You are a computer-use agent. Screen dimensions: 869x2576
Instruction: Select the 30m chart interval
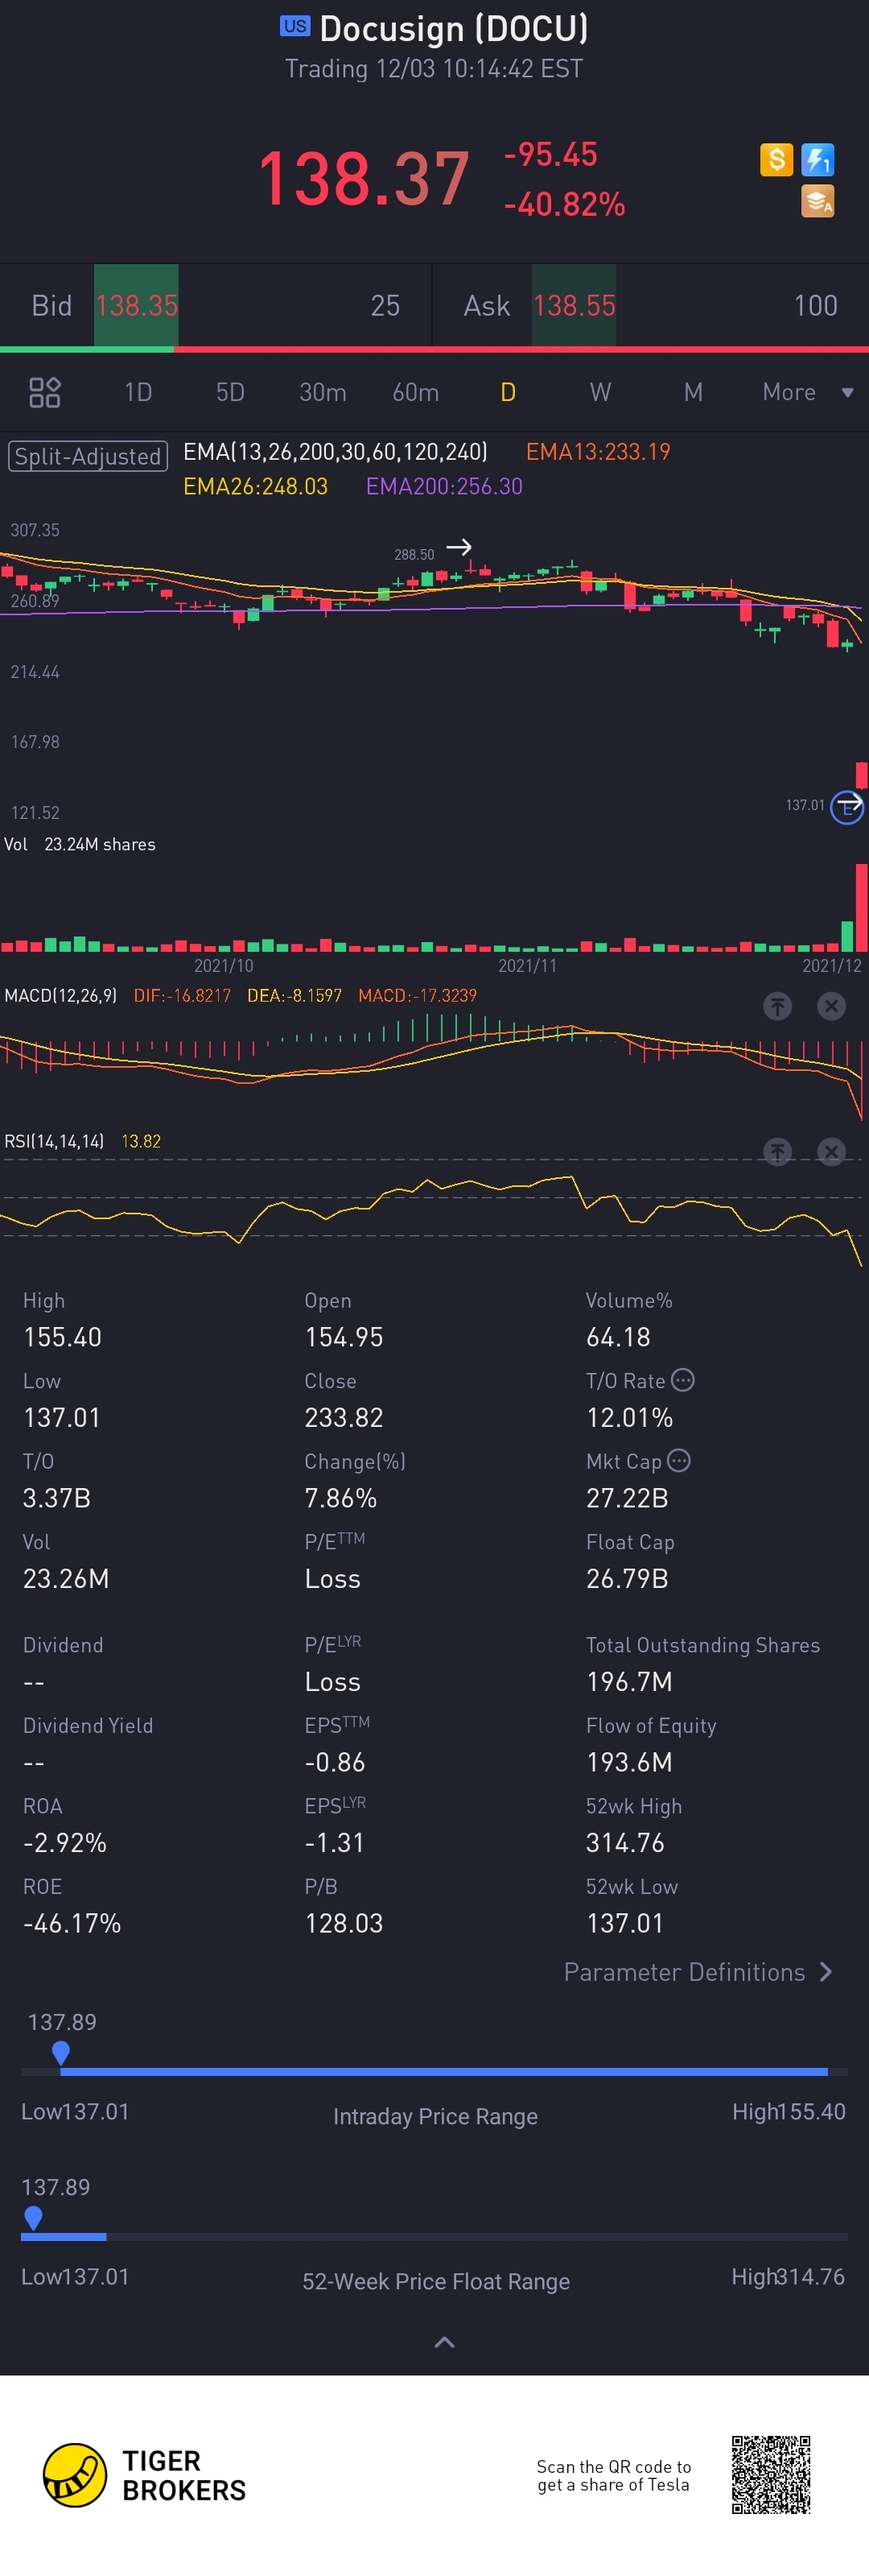point(323,392)
